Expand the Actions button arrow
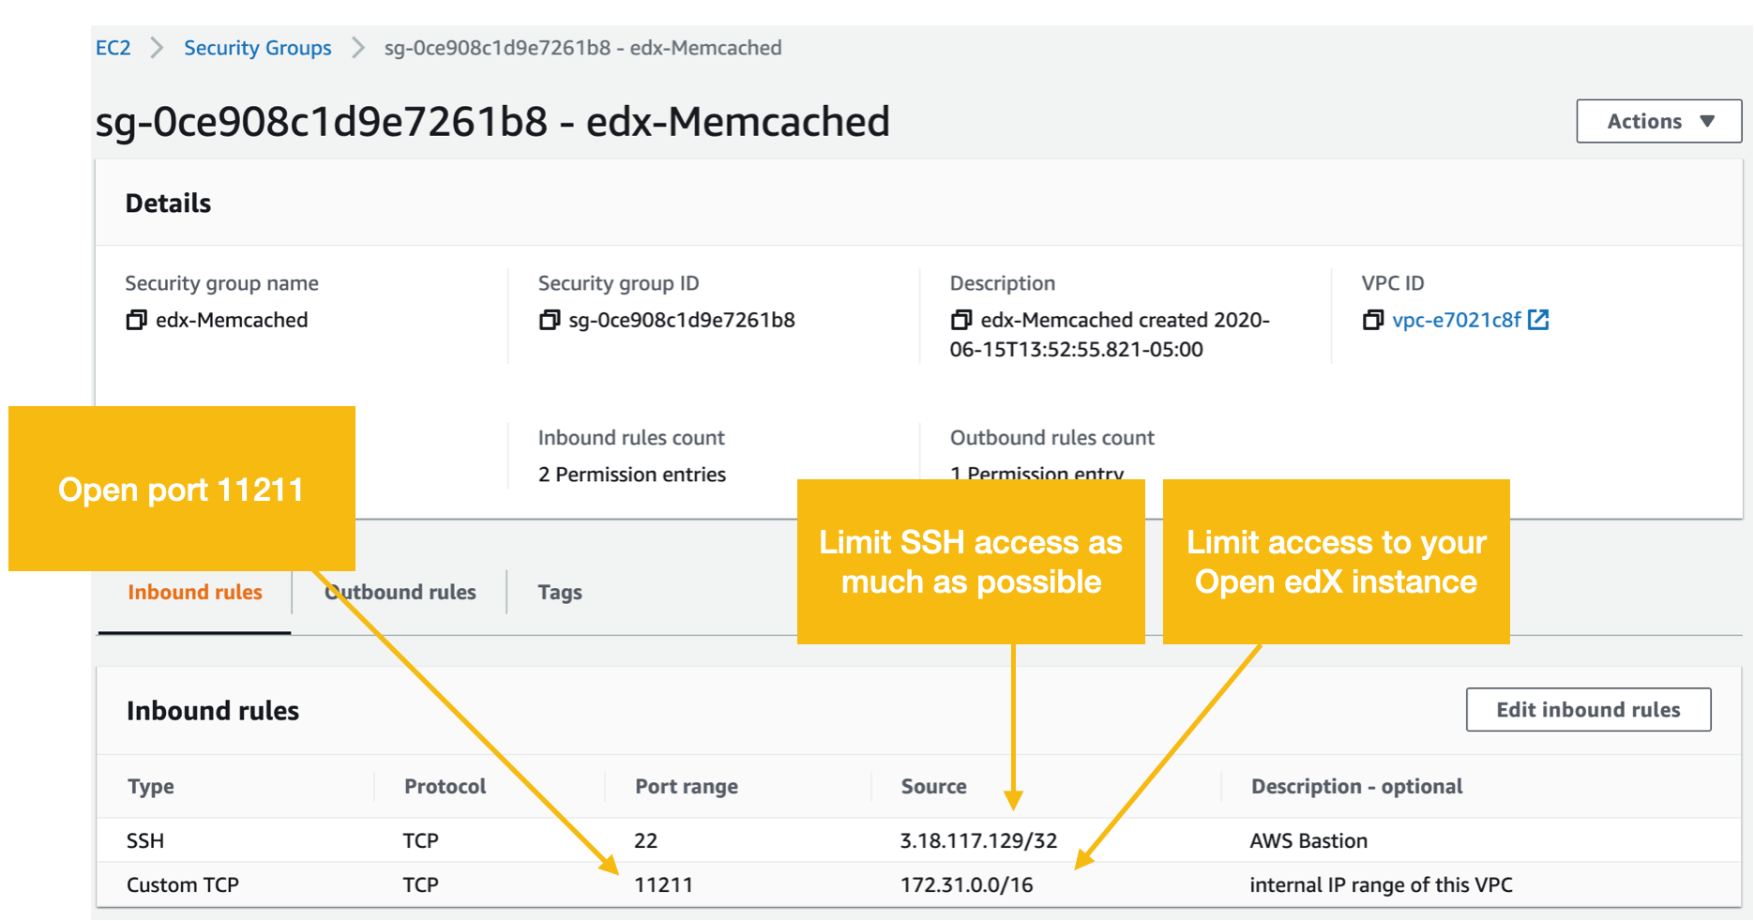This screenshot has height=921, width=1754. click(1709, 121)
